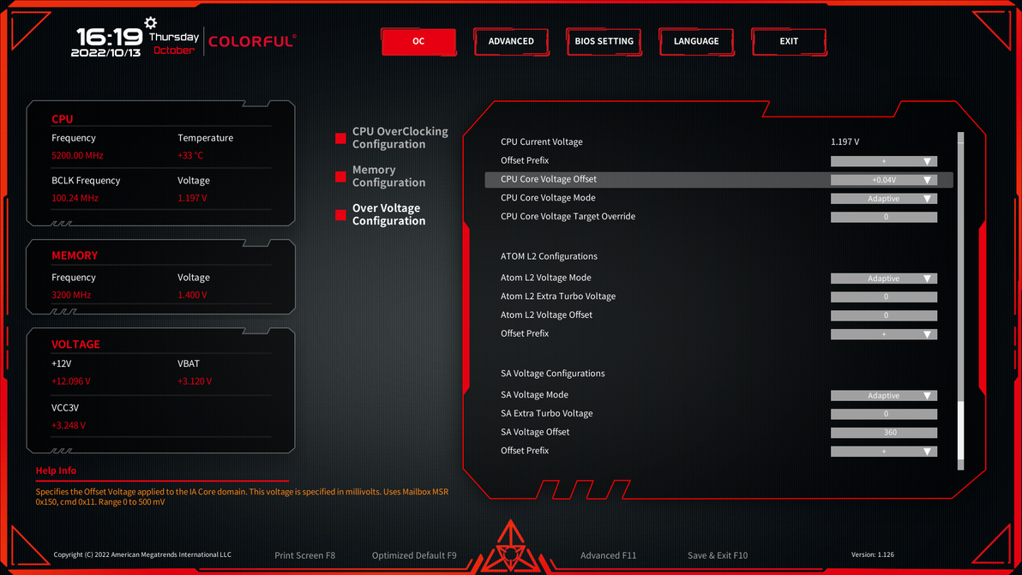1022x575 pixels.
Task: Click the VBAT reading +3.120 V
Action: point(195,381)
